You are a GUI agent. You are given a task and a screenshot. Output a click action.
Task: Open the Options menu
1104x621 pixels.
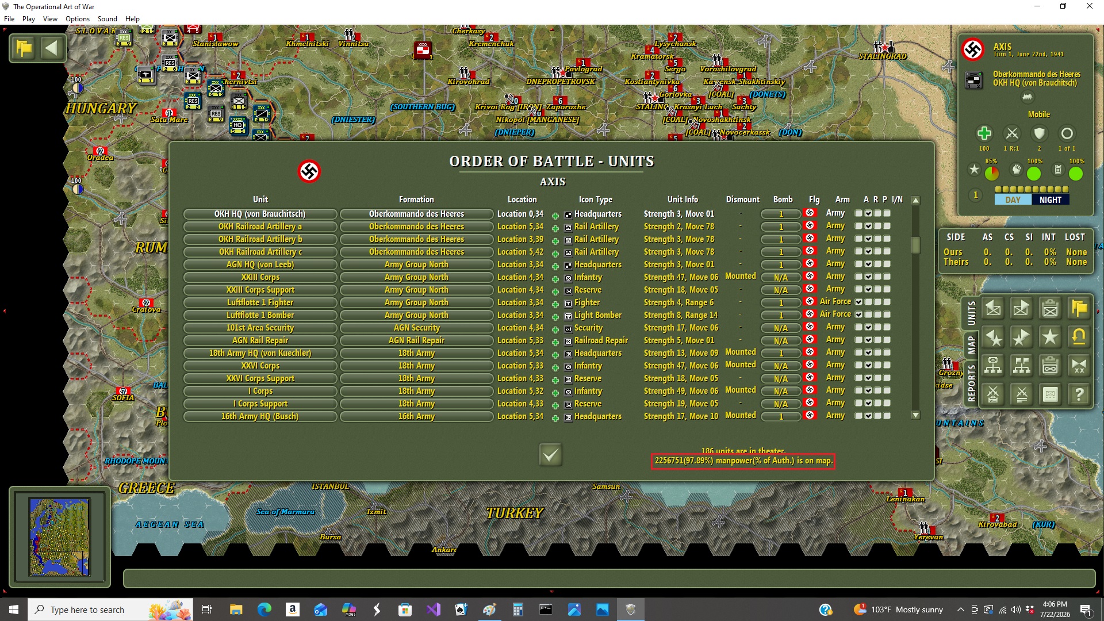tap(77, 19)
